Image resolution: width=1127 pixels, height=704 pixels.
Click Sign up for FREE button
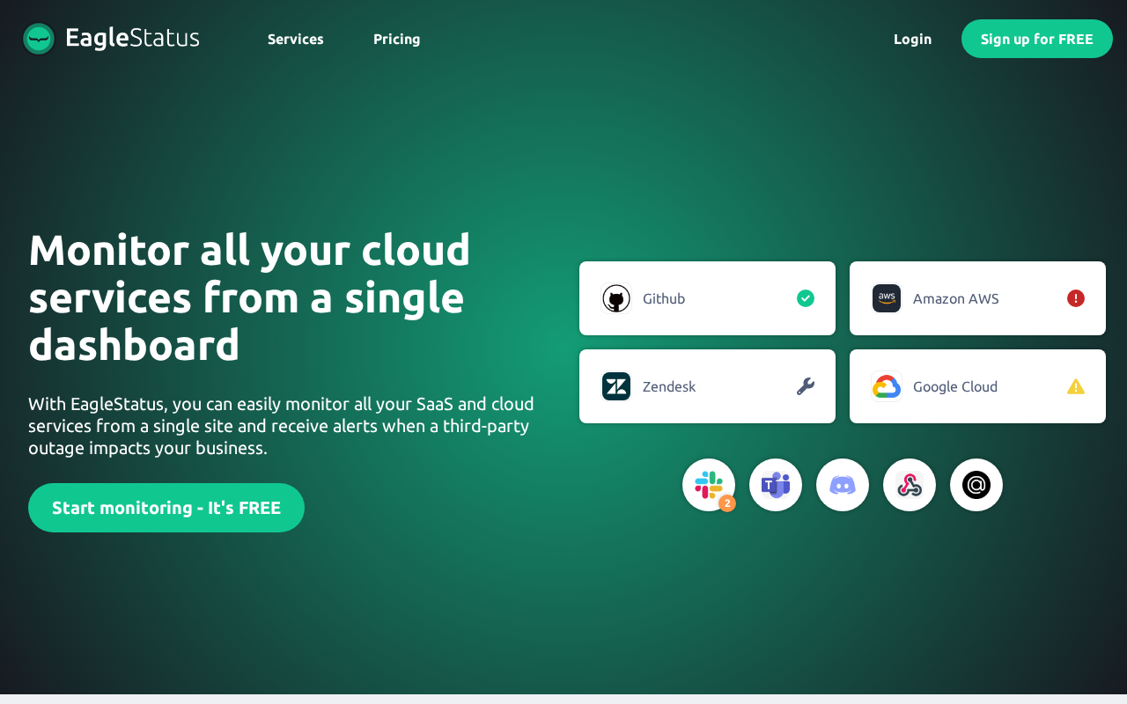point(1037,39)
